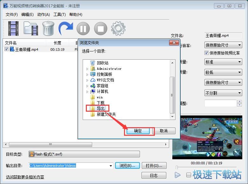Open the second 保持原始尺寸 dropdown
This screenshot has height=184, width=248.
(223, 82)
